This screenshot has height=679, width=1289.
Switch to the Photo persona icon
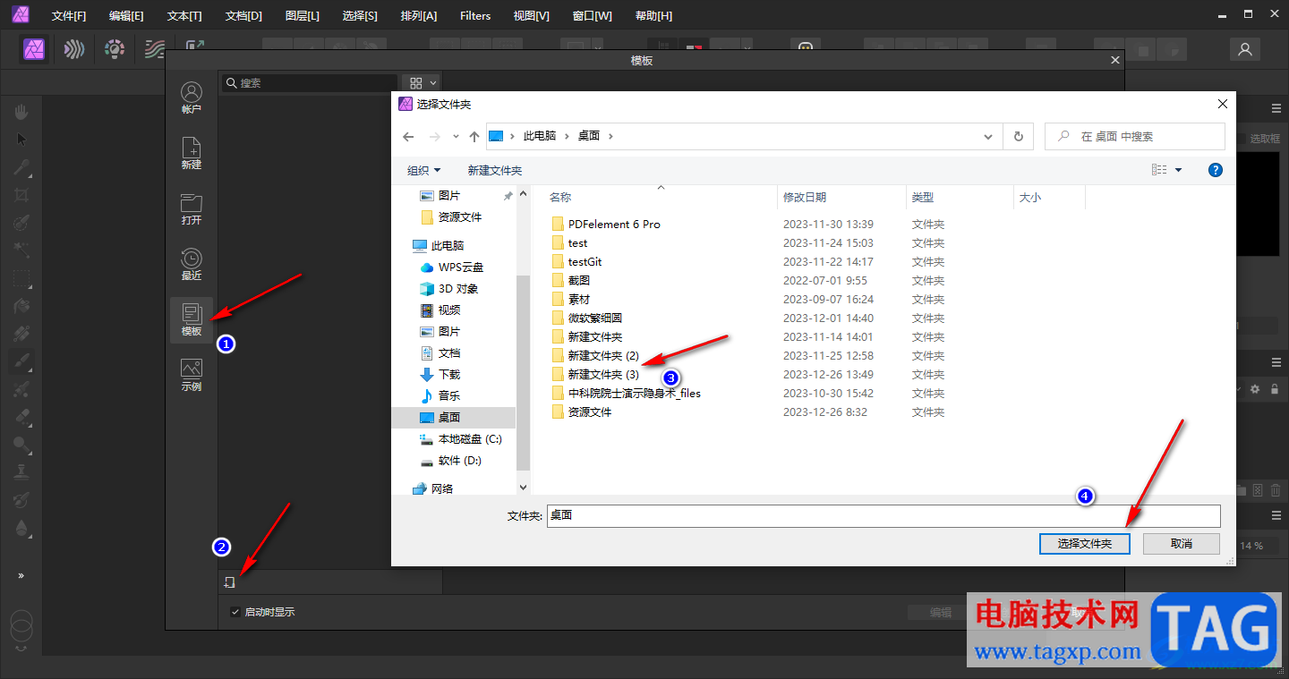click(36, 49)
